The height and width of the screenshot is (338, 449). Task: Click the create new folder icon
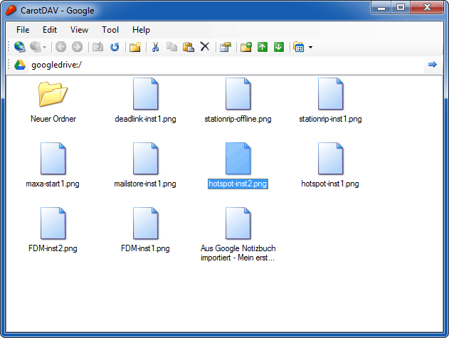[x=246, y=47]
